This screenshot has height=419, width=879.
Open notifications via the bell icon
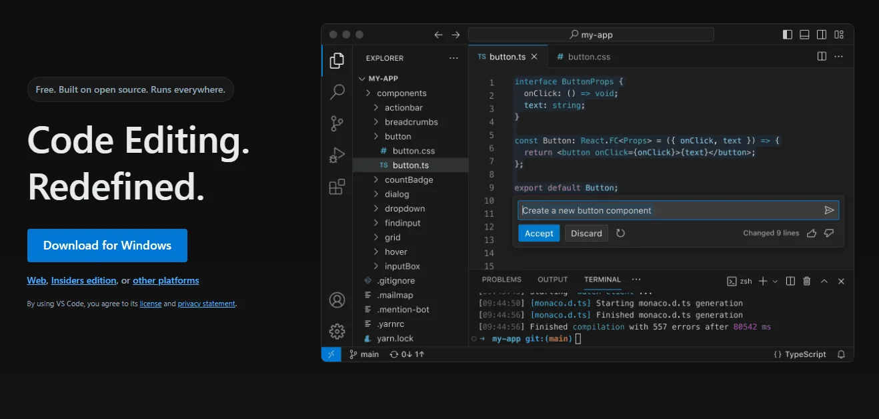click(x=840, y=354)
